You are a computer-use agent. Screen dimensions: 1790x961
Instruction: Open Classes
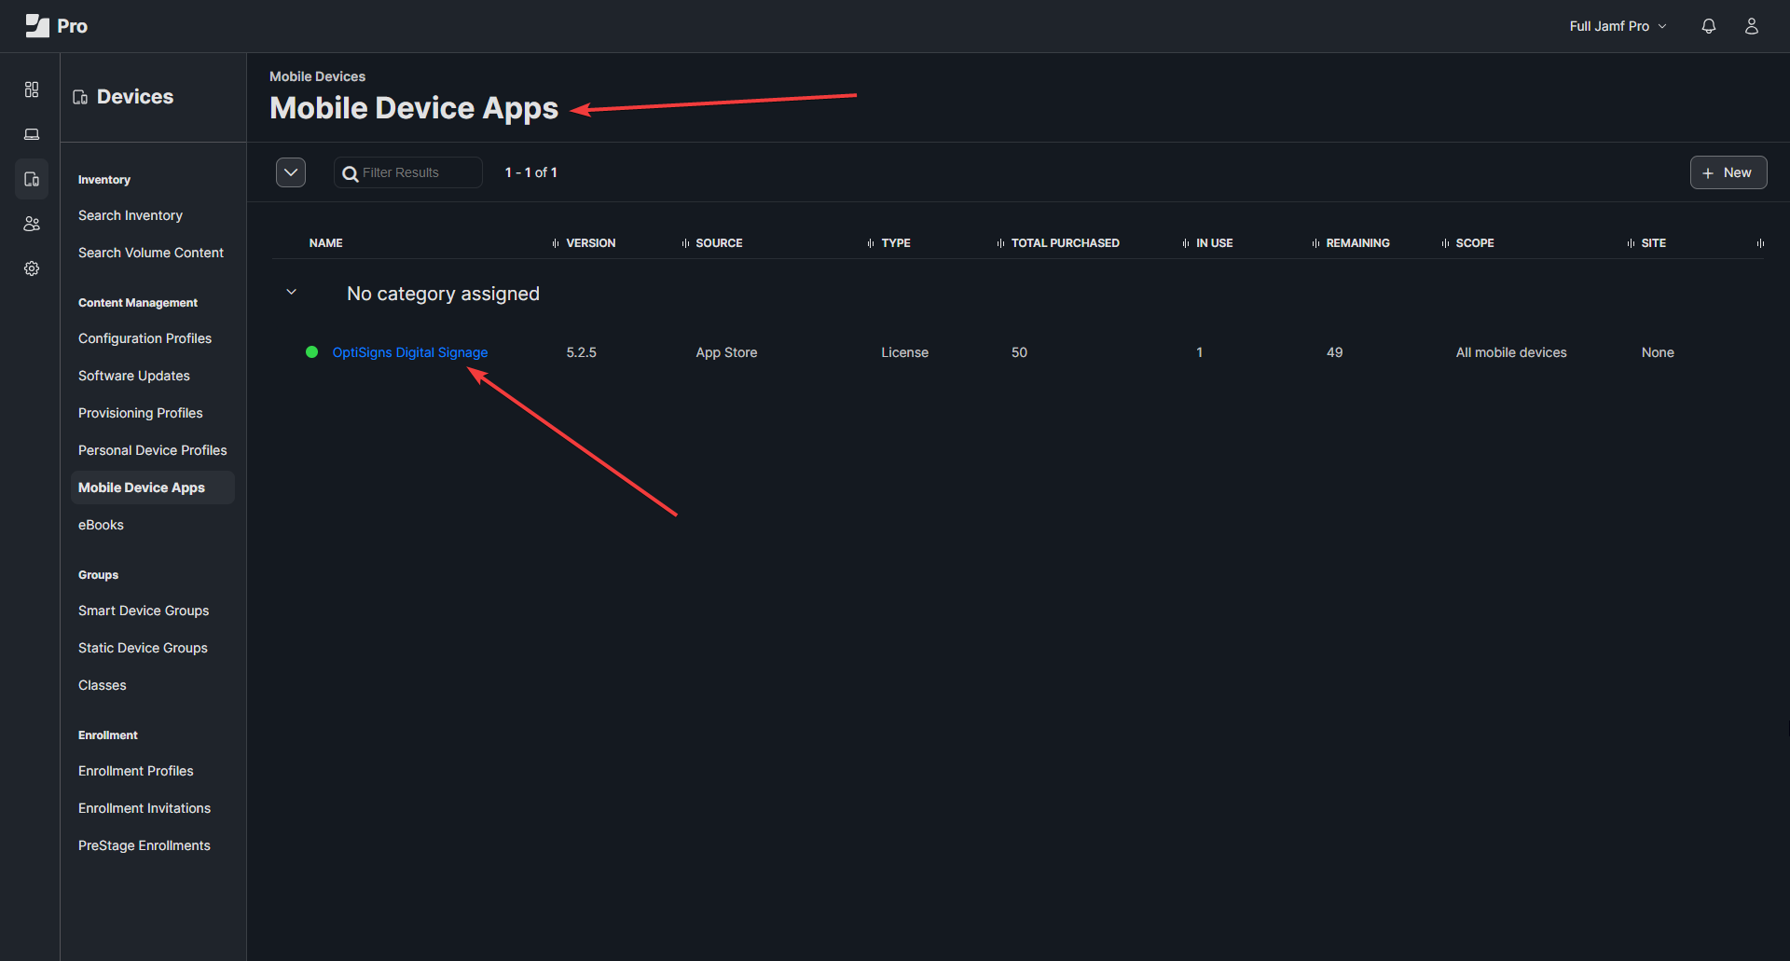click(x=103, y=685)
